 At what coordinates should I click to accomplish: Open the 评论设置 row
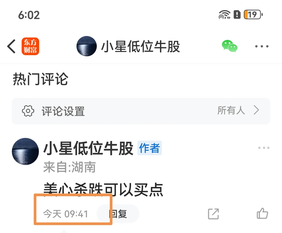(x=141, y=111)
